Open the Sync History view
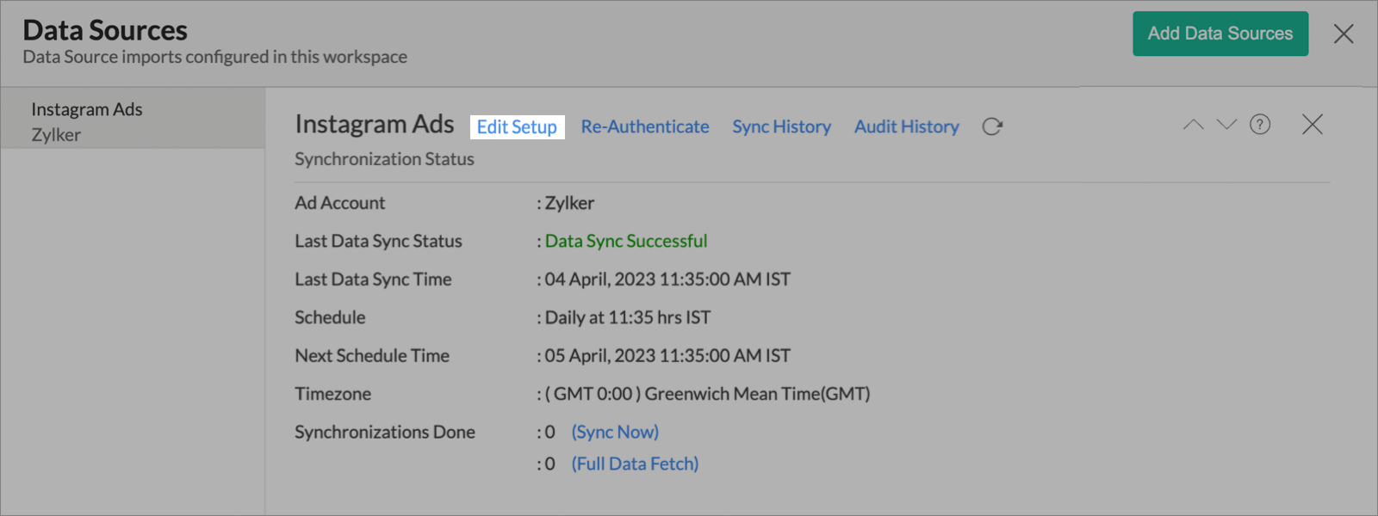This screenshot has height=516, width=1378. click(x=781, y=127)
